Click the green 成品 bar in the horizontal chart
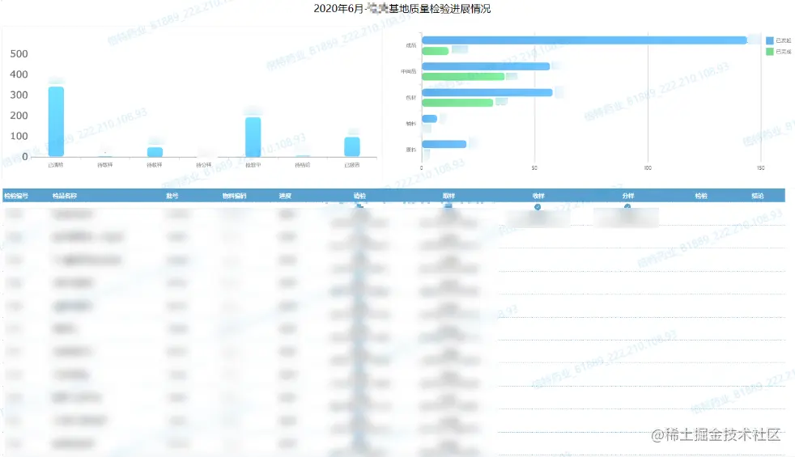 (x=435, y=51)
